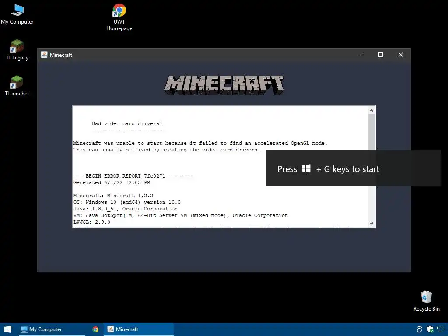Open the network tray icon
Viewport: 448px width, 336px height.
(x=441, y=329)
